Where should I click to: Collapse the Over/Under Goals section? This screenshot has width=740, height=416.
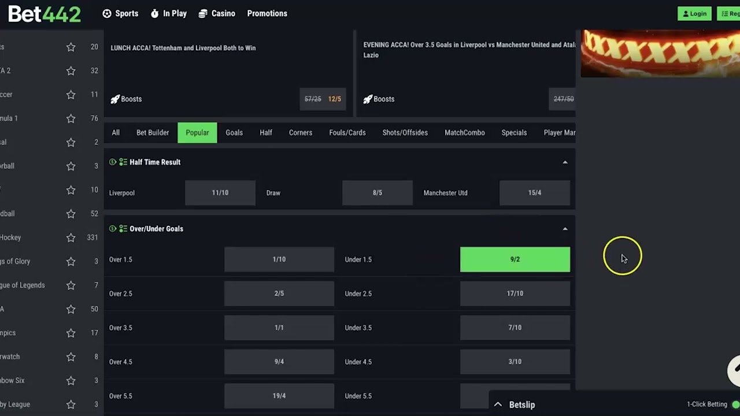pos(565,229)
